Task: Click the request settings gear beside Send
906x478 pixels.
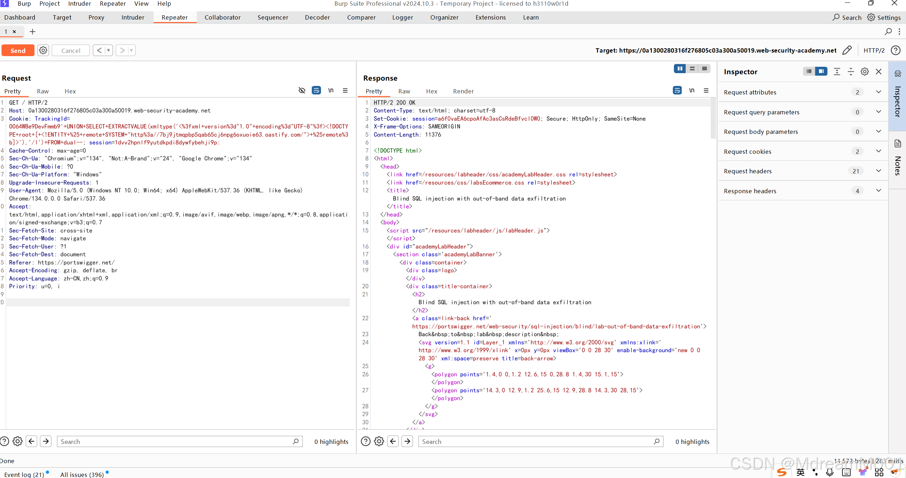Action: 43,50
